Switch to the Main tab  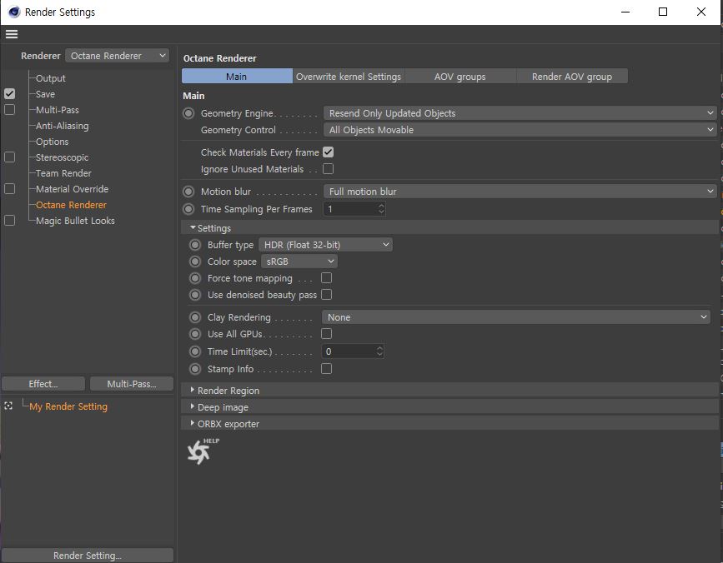coord(237,77)
